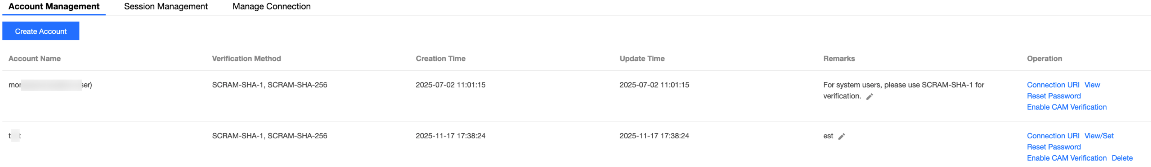This screenshot has width=1151, height=167.
Task: Click the Verification Method column header
Action: click(246, 58)
